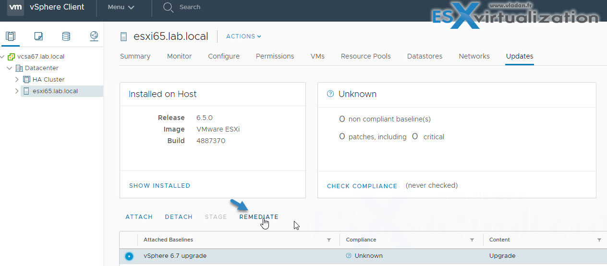
Task: Open the Compliance column filter
Action: click(x=472, y=240)
